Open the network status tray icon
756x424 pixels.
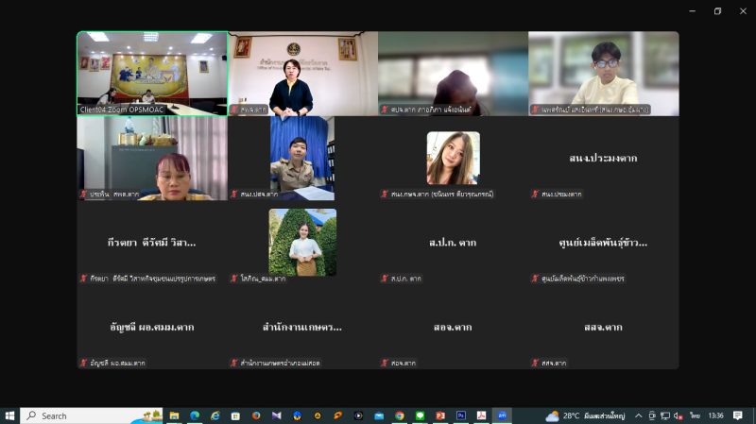pyautogui.click(x=664, y=416)
